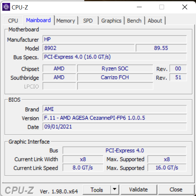The image size is (196, 196).
Task: Click the CPU-Z app icon in title bar
Action: (6, 7)
